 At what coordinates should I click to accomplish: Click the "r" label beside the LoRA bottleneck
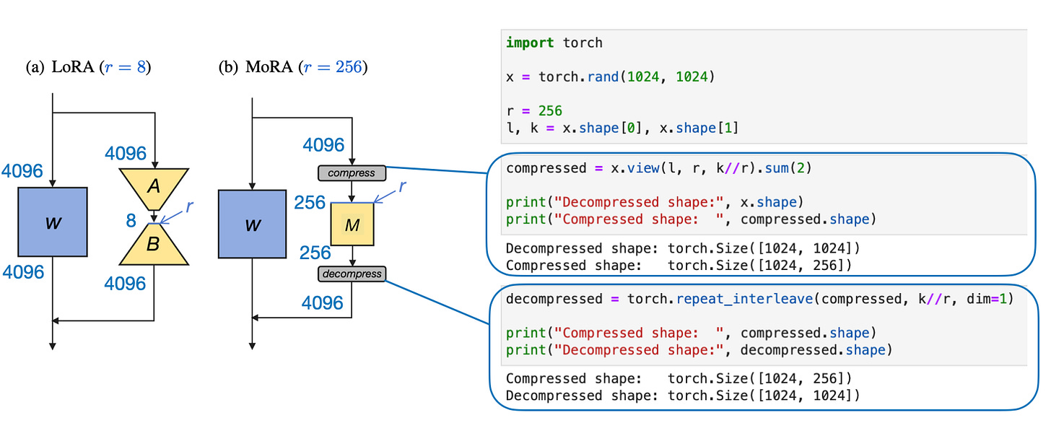189,206
